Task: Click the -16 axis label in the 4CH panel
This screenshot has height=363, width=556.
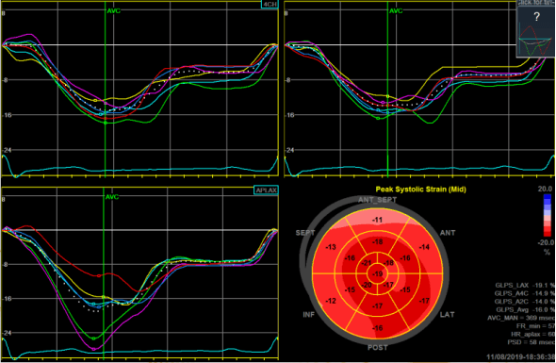Action: coord(7,115)
